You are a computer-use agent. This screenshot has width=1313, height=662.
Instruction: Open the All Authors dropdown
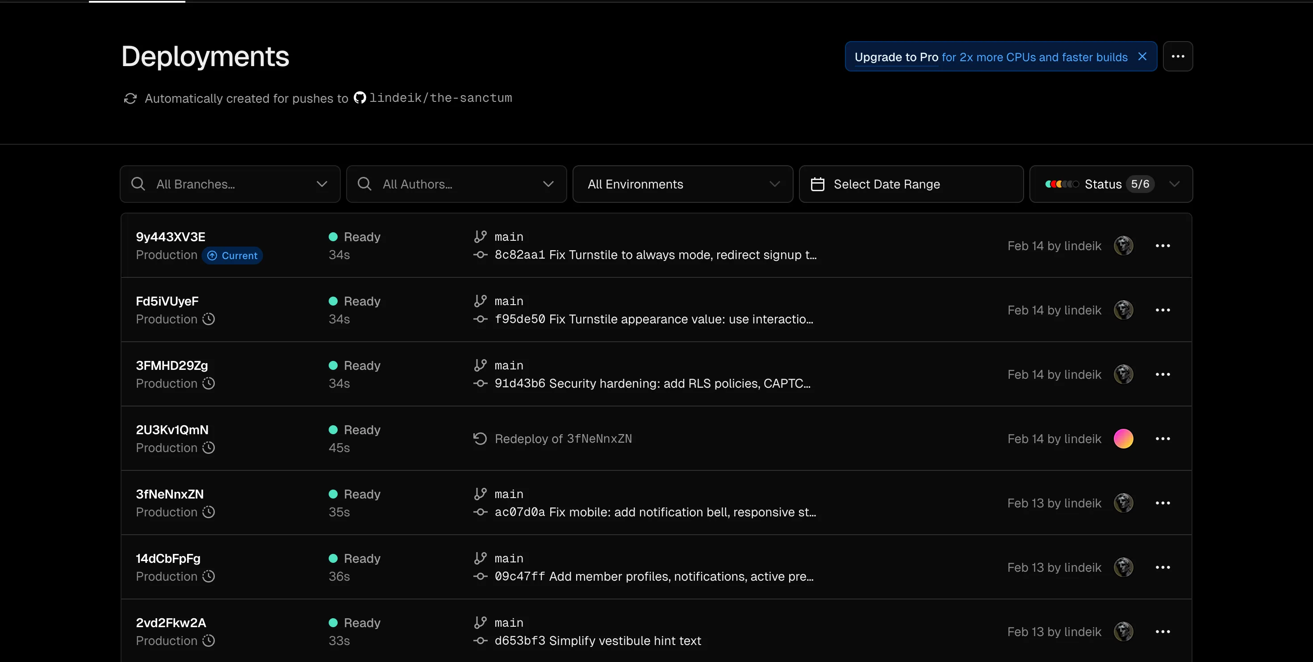(x=548, y=184)
